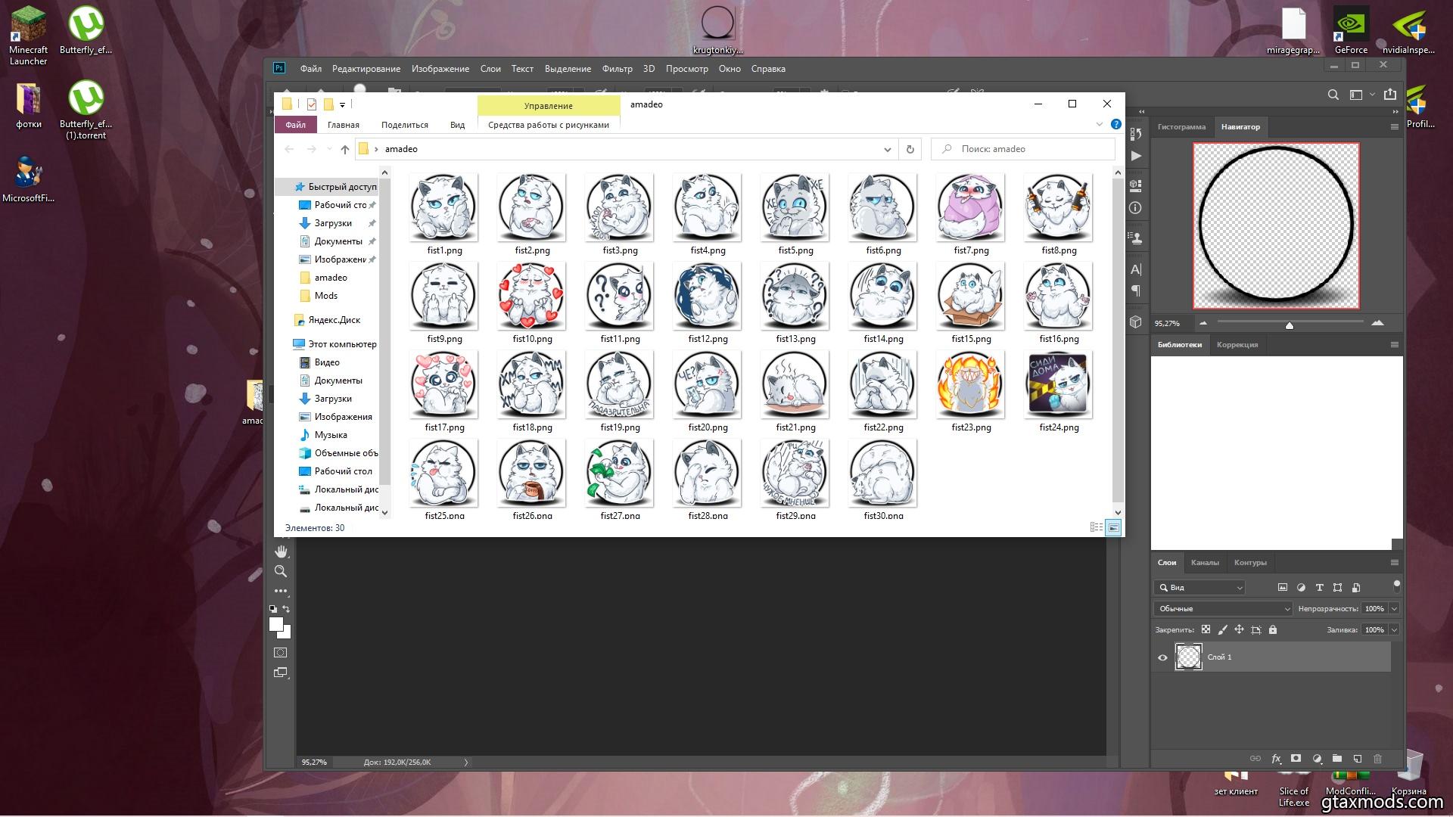Open the Обычные blend mode dropdown

pos(1224,608)
